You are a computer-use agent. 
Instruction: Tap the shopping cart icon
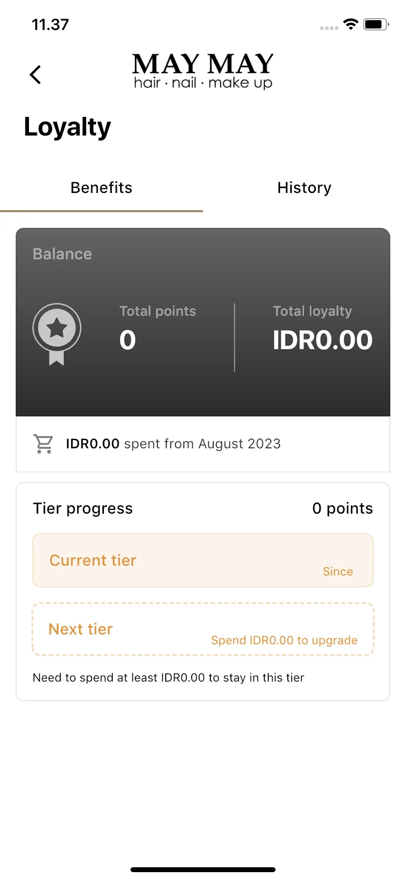coord(44,443)
